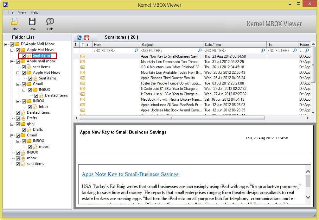Toggle the ghhj folder checkbox

pos(18,124)
